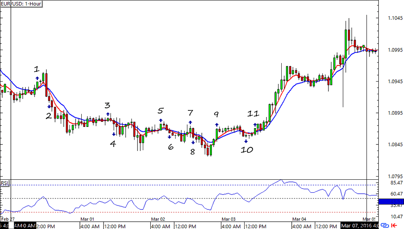Image resolution: width=404 pixels, height=229 pixels.
Task: Click the 1.0995 price axis label
Action: pos(395,50)
